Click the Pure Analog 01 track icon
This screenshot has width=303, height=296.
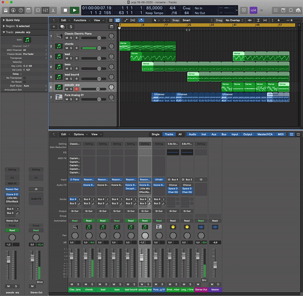tap(59, 96)
